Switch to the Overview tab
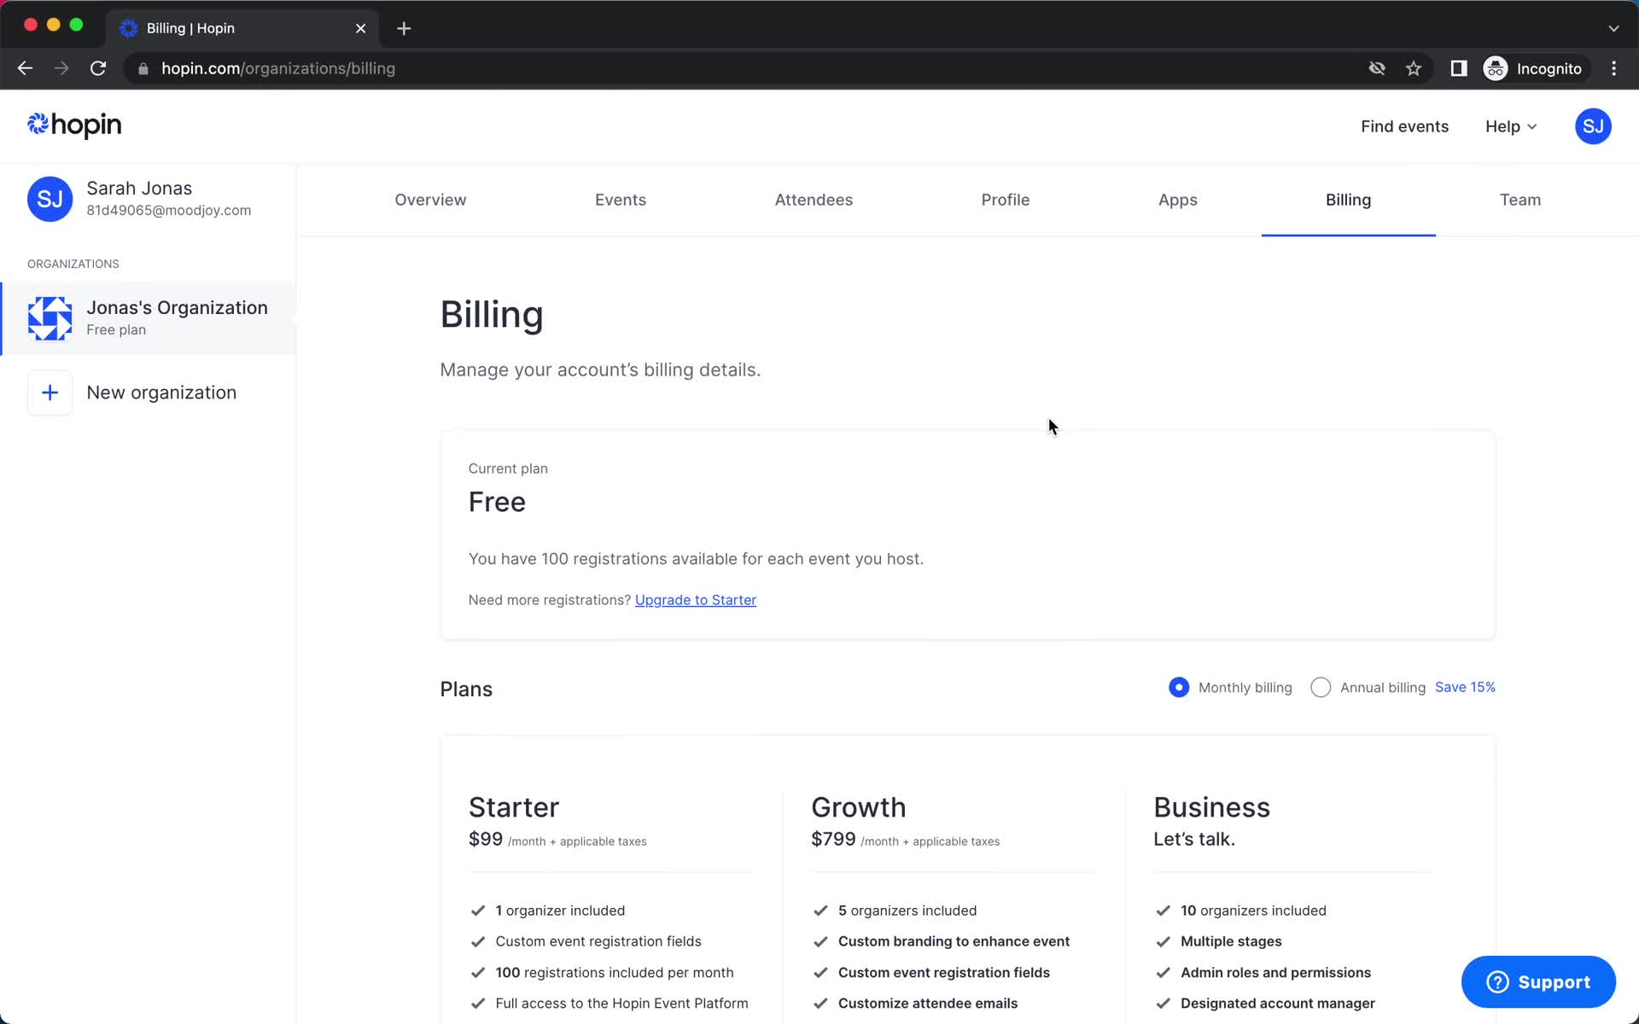The width and height of the screenshot is (1639, 1024). point(430,200)
